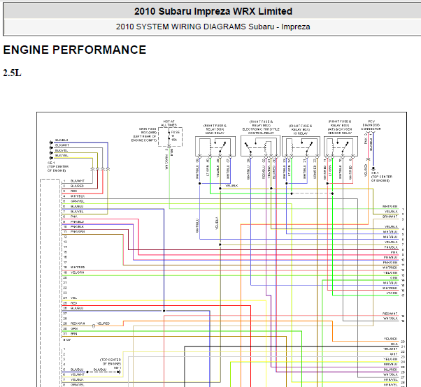This screenshot has width=421, height=387.
Task: Click right side pin 17 "LT GRN" label
Action: pos(392,293)
